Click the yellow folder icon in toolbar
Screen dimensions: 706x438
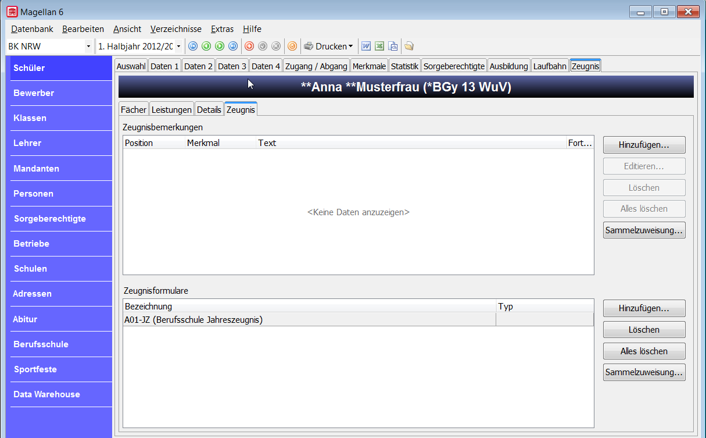pos(409,46)
